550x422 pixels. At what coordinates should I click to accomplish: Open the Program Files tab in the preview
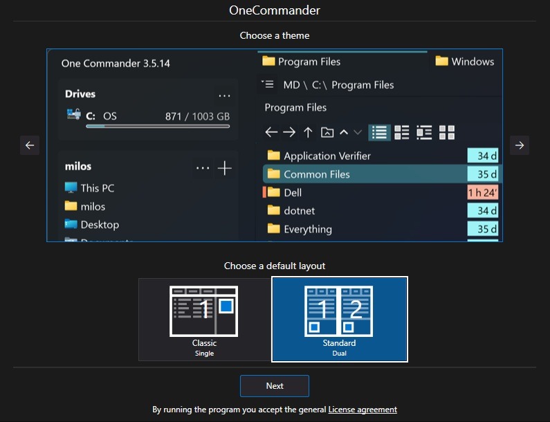[342, 62]
